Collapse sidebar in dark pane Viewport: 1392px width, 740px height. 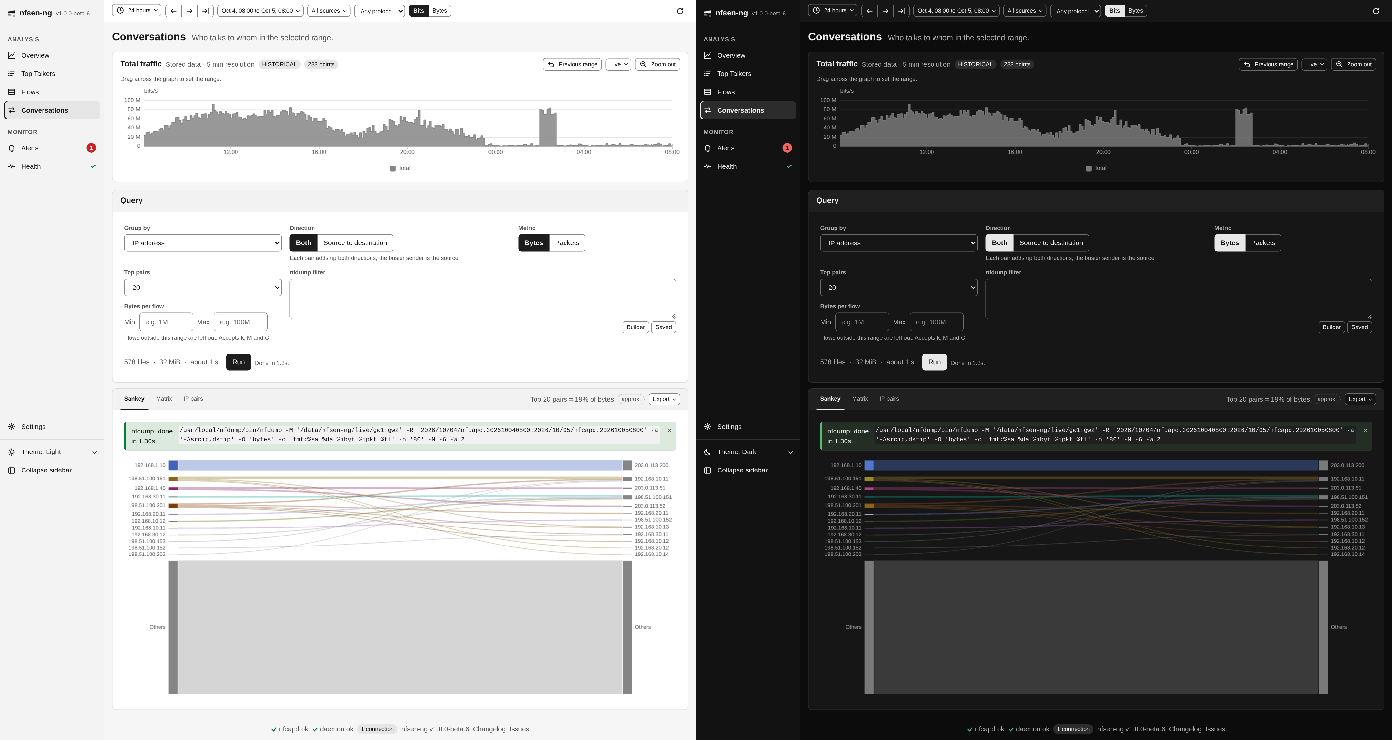(748, 470)
